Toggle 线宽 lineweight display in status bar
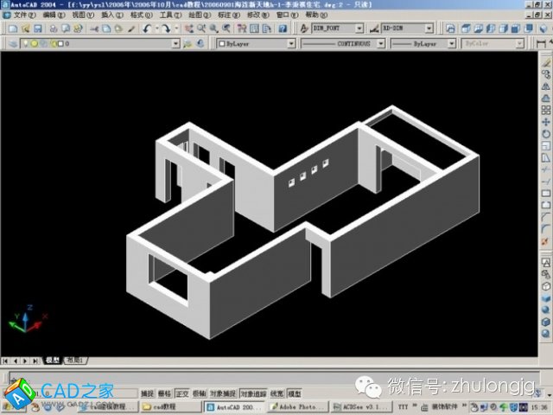Viewport: 553px width, 415px height. (x=276, y=393)
